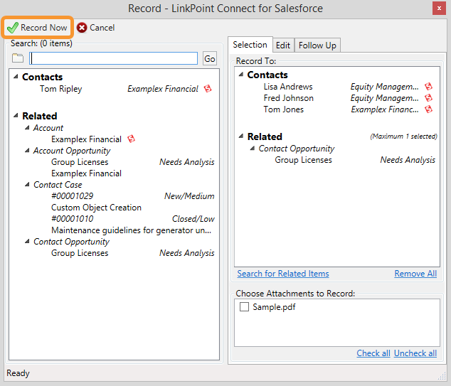This screenshot has width=451, height=386.
Task: Collapse the Related group under Record To
Action: 241,136
